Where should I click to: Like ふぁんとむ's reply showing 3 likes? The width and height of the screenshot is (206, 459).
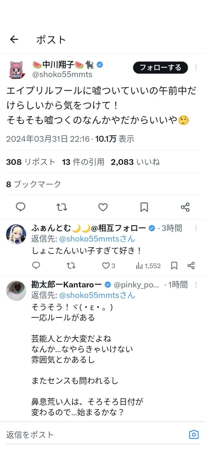tap(106, 266)
